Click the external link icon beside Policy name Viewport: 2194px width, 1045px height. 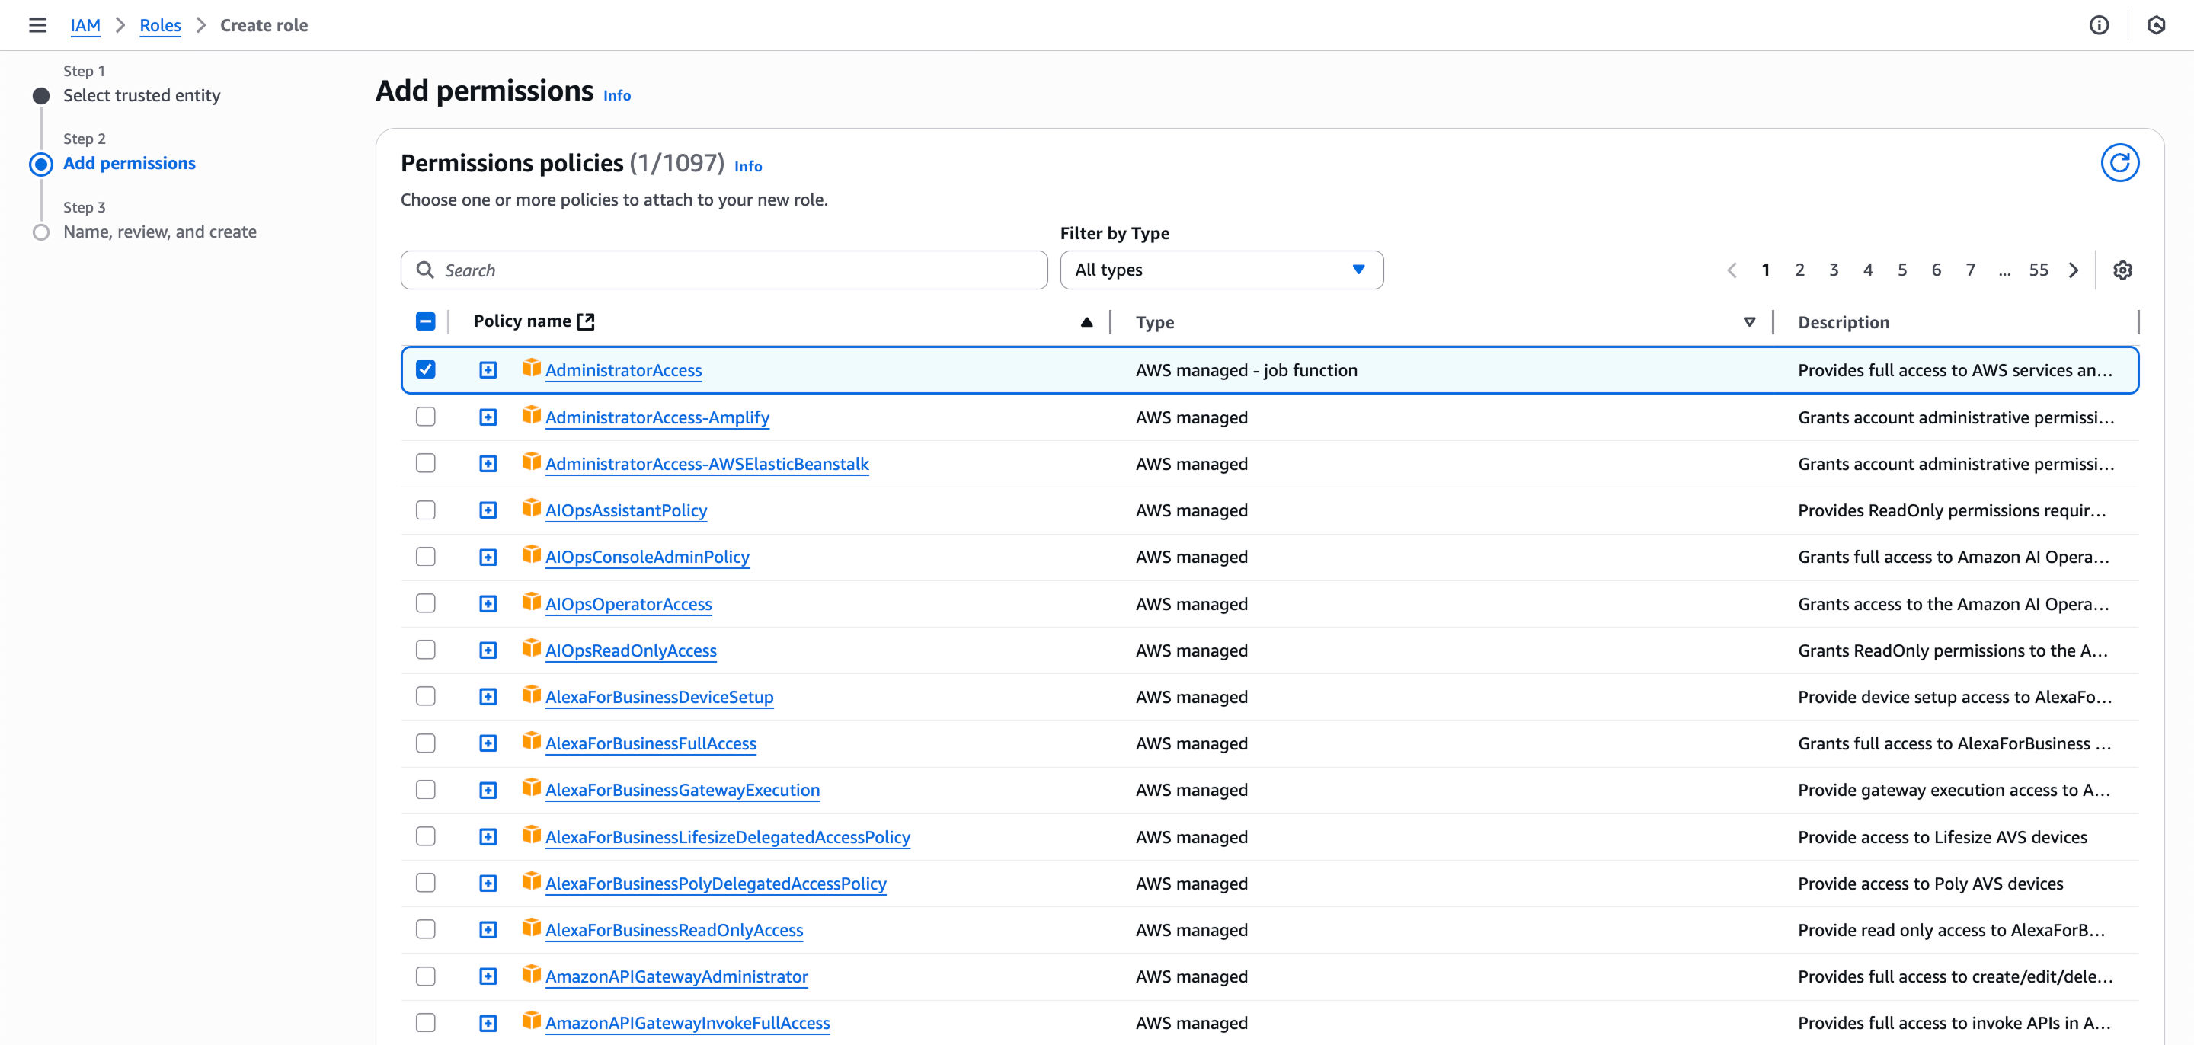click(x=585, y=321)
